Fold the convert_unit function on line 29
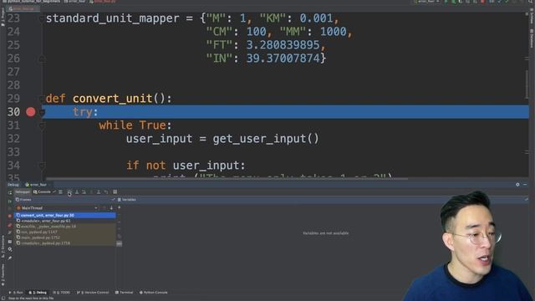Image resolution: width=535 pixels, height=301 pixels. click(x=43, y=99)
